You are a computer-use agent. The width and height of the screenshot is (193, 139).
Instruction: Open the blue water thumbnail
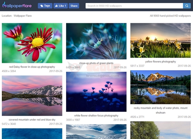(32, 134)
